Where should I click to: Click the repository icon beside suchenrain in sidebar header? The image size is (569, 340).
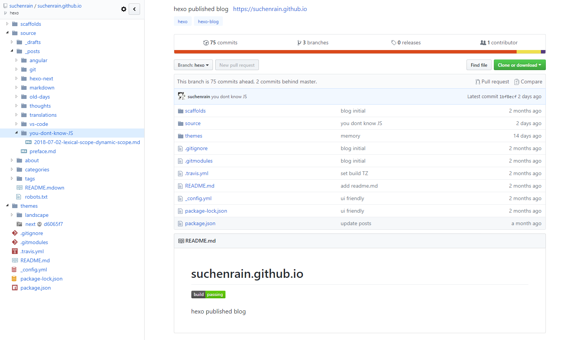click(5, 6)
